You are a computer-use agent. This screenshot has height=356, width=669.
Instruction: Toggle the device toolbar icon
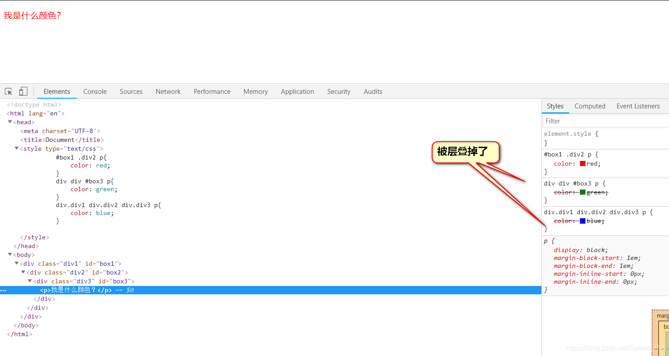pos(23,91)
